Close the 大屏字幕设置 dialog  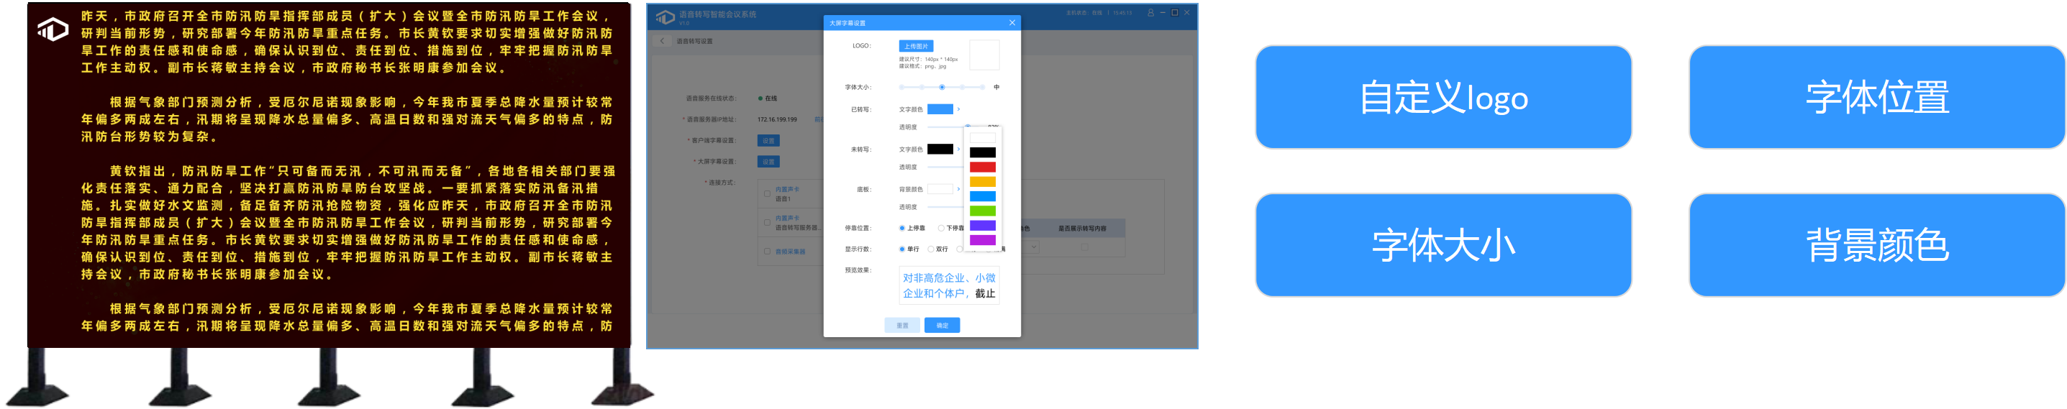pos(1012,22)
